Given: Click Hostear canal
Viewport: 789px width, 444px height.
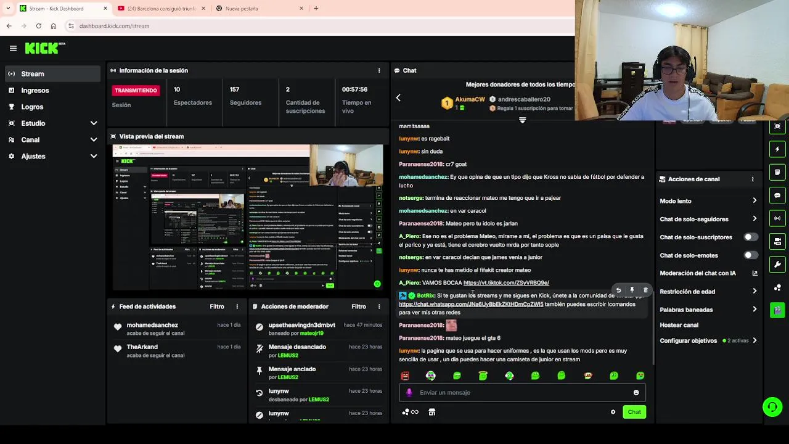Looking at the screenshot, I should (679, 325).
